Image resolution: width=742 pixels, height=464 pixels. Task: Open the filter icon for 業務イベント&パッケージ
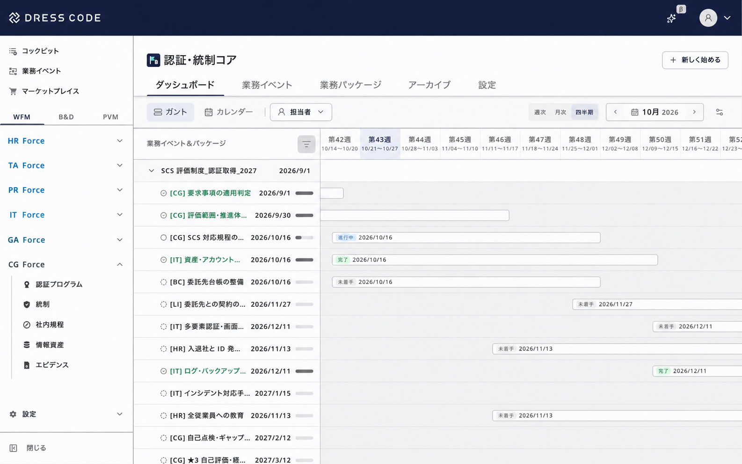[306, 144]
